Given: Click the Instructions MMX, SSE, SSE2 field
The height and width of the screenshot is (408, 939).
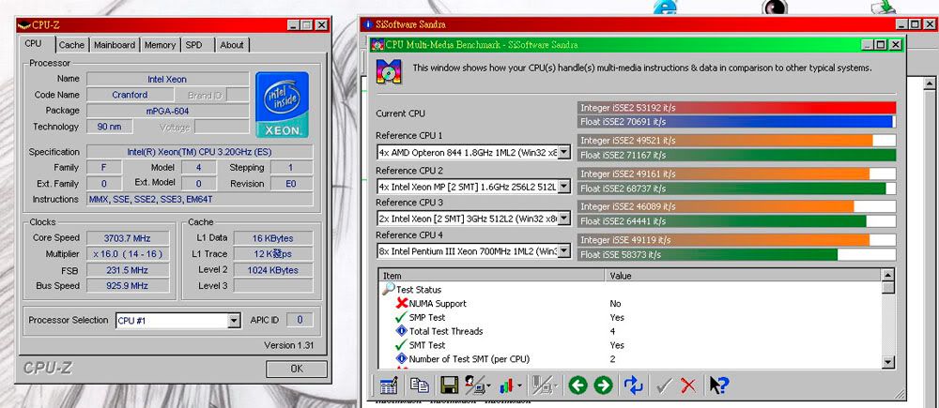Looking at the screenshot, I should 199,199.
